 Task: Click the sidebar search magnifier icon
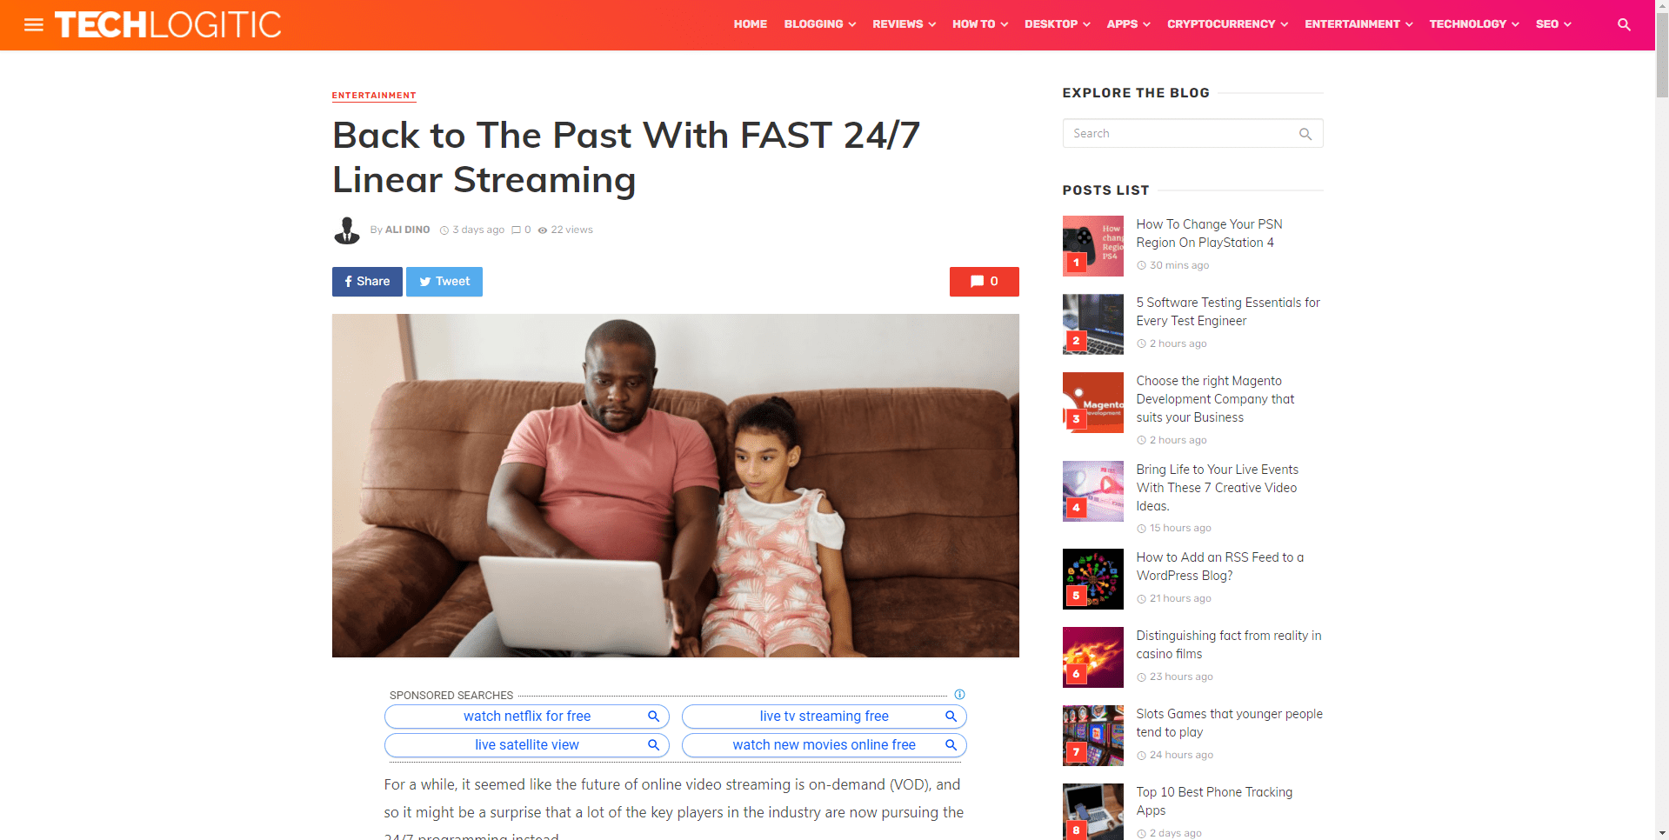(1305, 134)
